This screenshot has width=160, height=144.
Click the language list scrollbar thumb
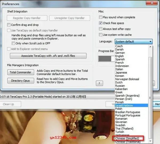(150, 98)
